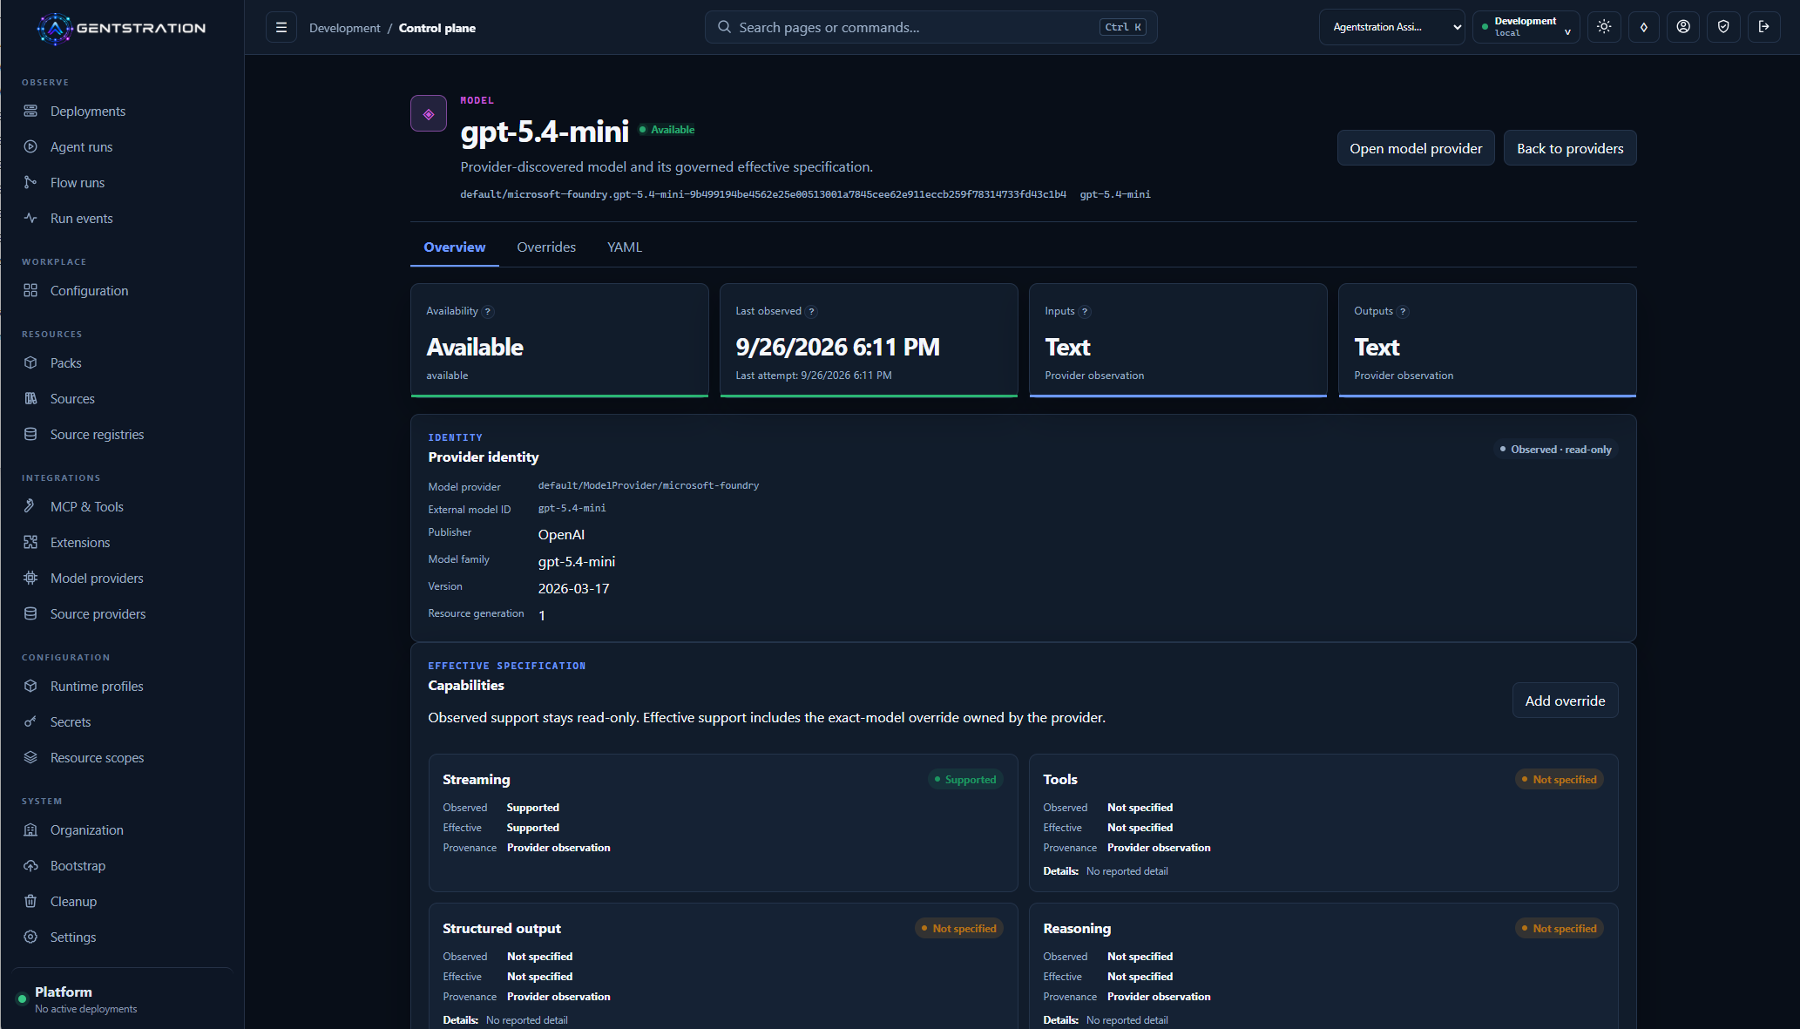Click the help icon next to Availability
This screenshot has width=1800, height=1029.
[x=488, y=312]
